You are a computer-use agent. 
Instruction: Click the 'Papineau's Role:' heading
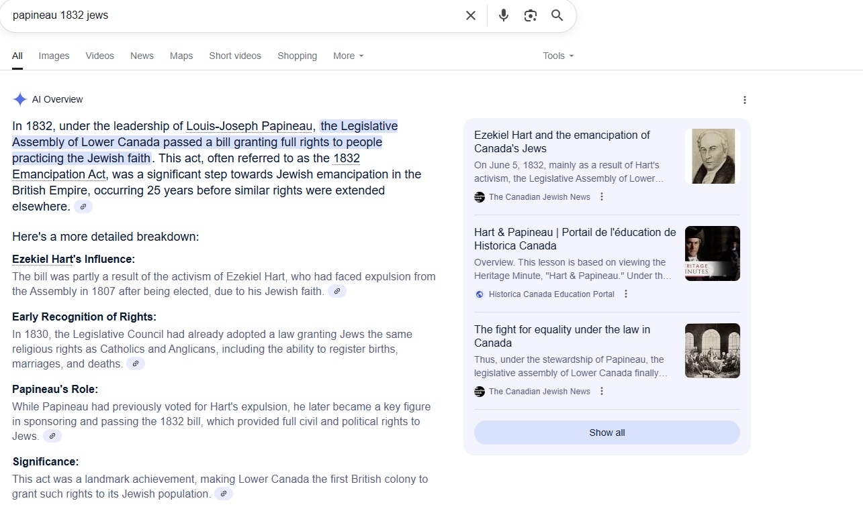click(55, 389)
